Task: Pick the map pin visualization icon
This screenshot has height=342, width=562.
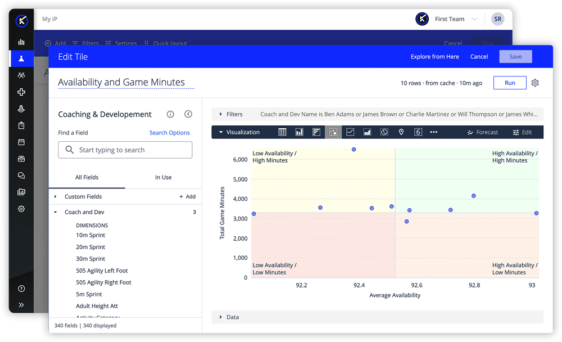Action: 401,132
